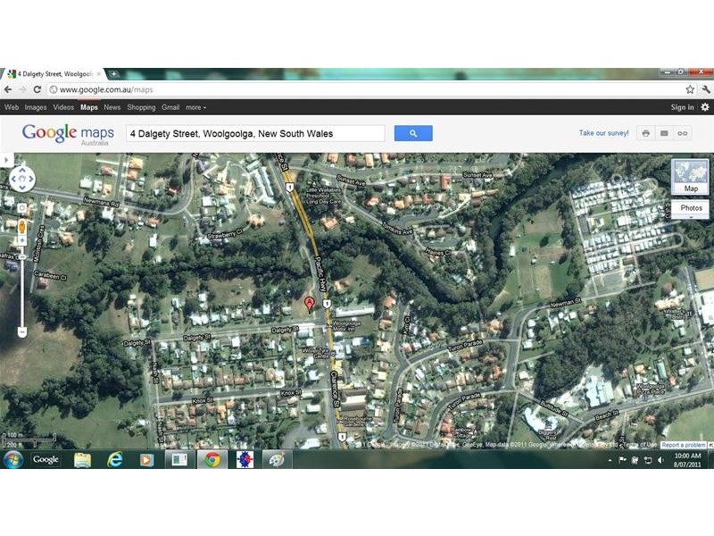Open a new browser tab
Image resolution: width=714 pixels, height=536 pixels.
113,74
